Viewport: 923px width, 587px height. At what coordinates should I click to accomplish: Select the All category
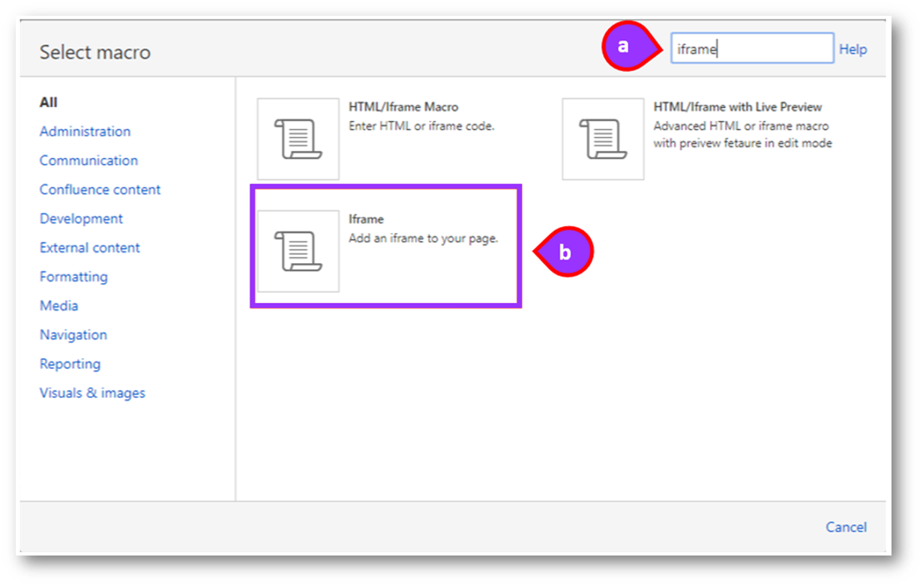pyautogui.click(x=49, y=103)
